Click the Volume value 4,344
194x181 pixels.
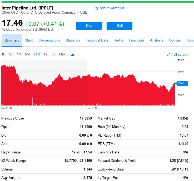(x=88, y=169)
